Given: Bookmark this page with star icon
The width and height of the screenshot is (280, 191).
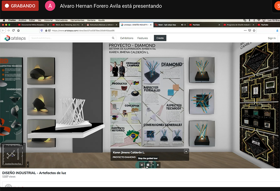Looking at the screenshot, I should [254, 31].
